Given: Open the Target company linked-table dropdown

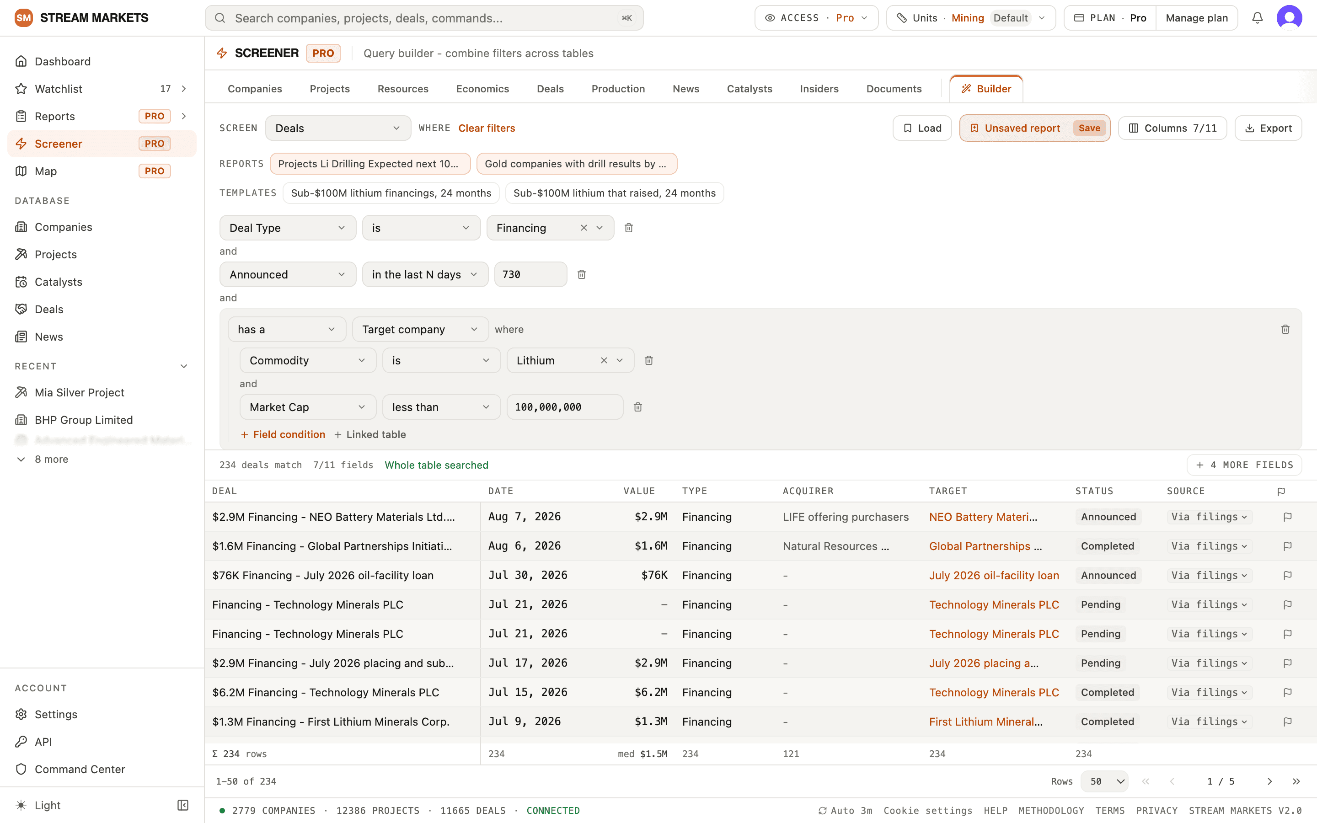Looking at the screenshot, I should coord(420,329).
